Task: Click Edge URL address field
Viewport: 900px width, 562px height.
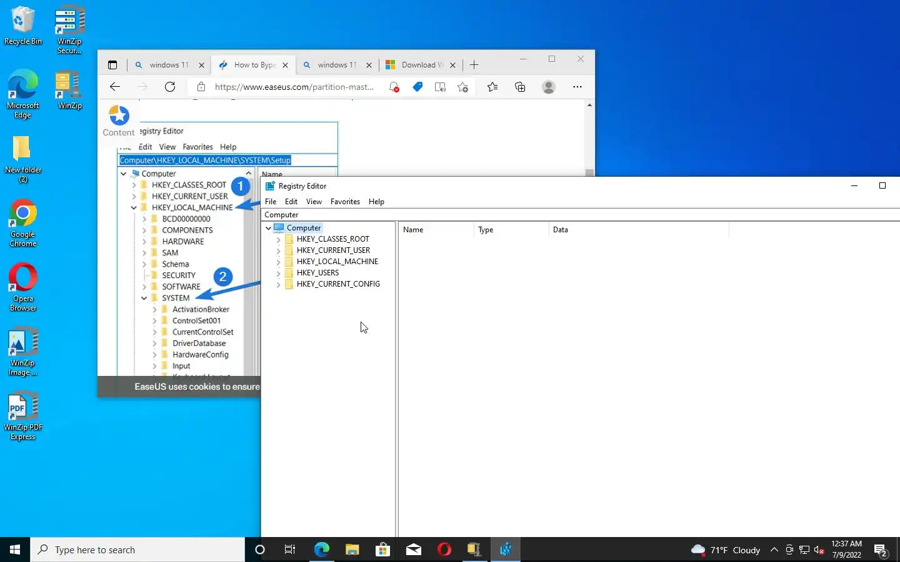Action: (x=294, y=87)
